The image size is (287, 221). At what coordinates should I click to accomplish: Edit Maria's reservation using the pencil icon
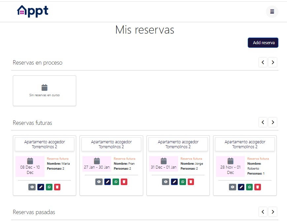click(x=41, y=187)
